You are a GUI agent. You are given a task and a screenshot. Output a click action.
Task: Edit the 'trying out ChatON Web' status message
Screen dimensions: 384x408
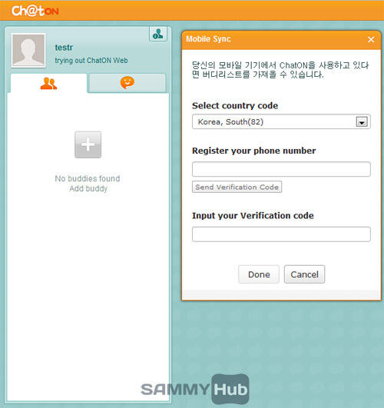(x=91, y=61)
